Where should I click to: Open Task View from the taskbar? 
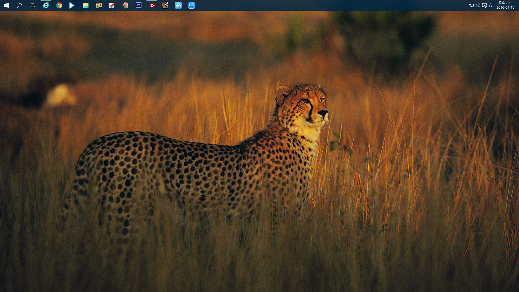pos(32,5)
